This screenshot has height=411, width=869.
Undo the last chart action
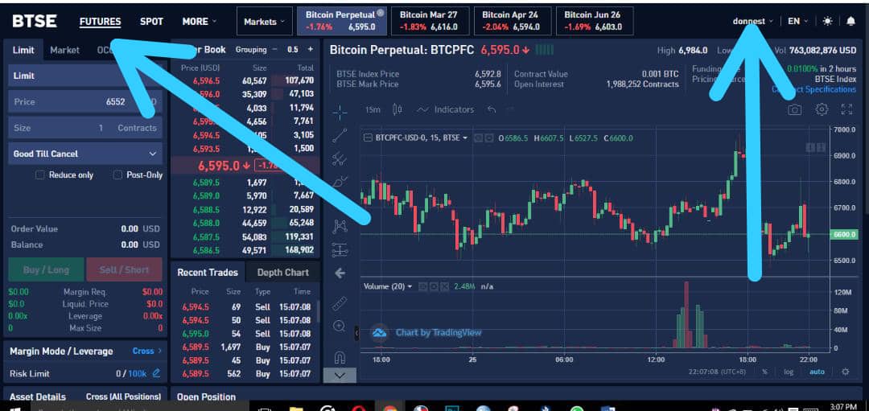pos(491,109)
